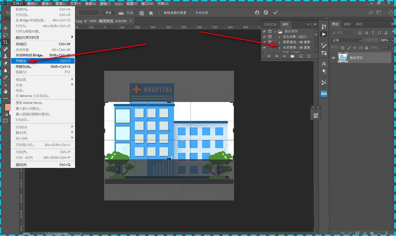Click the search magnifier icon
The image size is (396, 236).
click(x=371, y=13)
